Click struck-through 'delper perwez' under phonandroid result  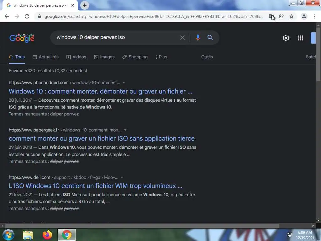tap(65, 114)
